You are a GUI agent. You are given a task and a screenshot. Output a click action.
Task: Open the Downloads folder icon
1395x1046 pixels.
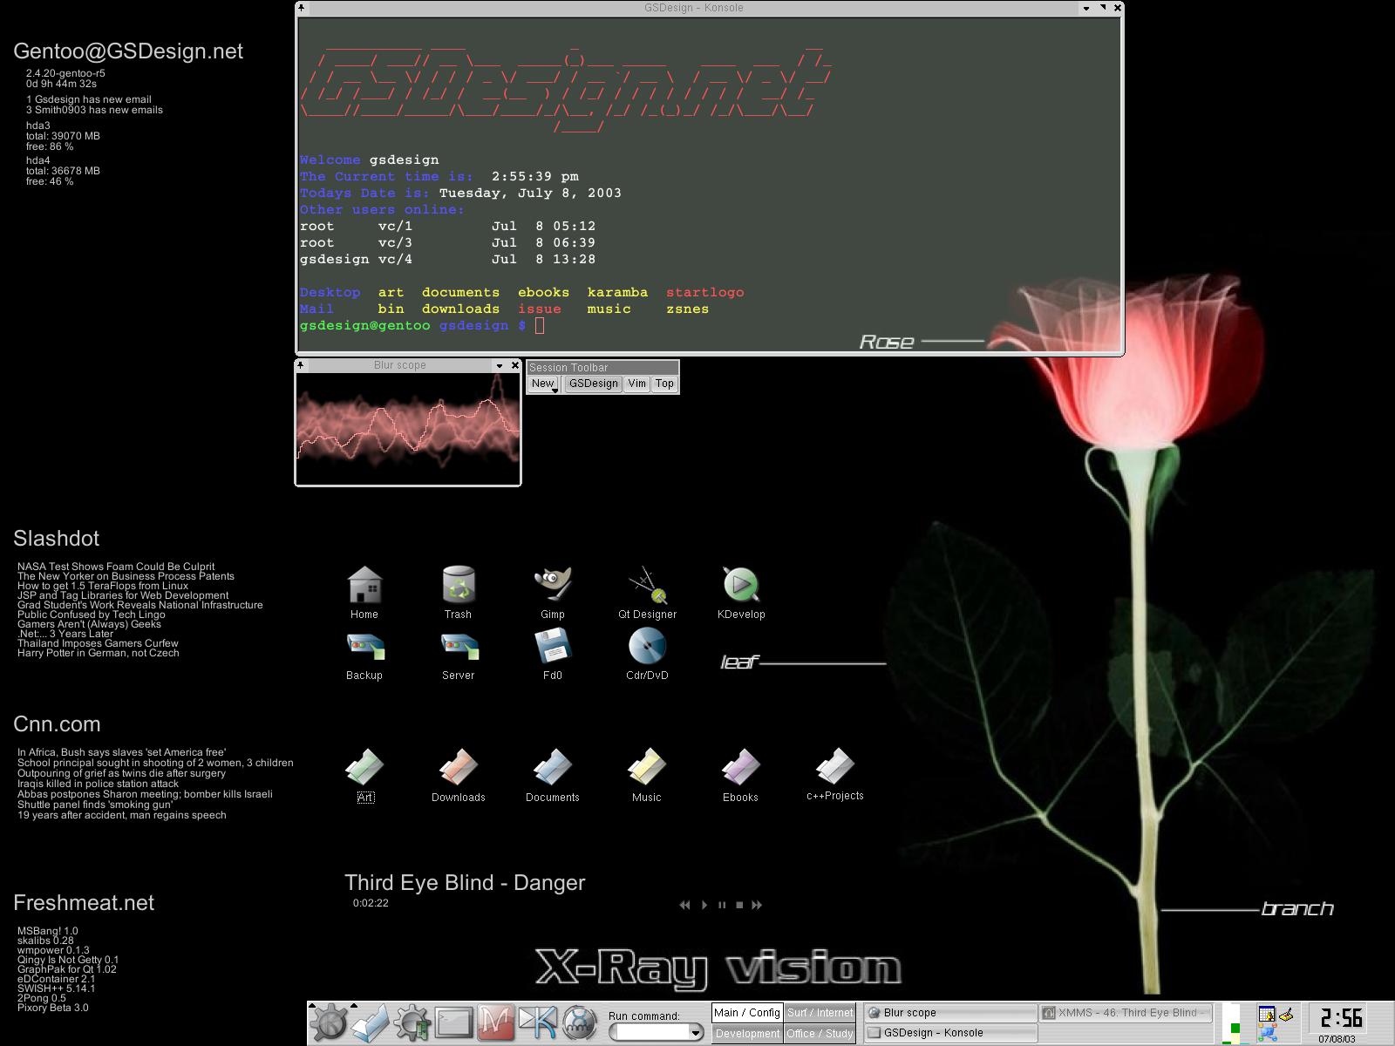tap(459, 775)
